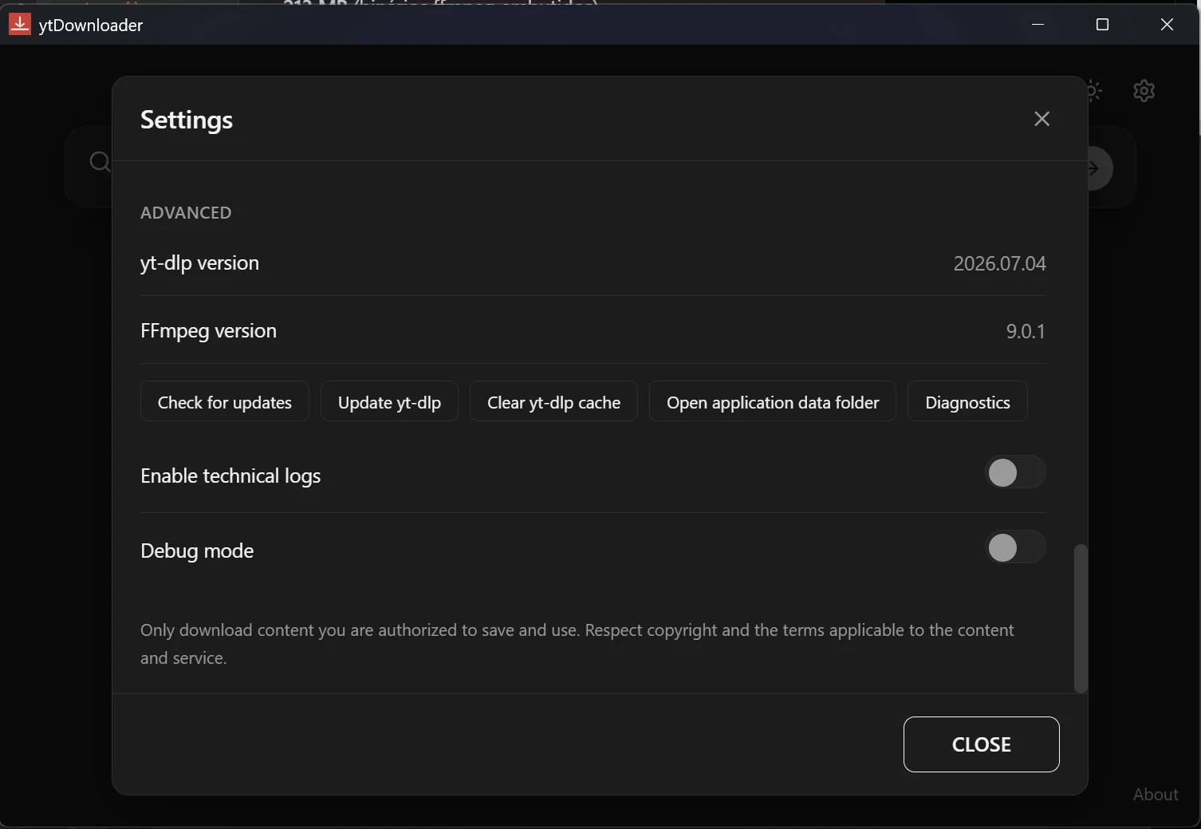Maximize the ytDownloader window
Viewport: 1201px width, 829px height.
tap(1102, 25)
